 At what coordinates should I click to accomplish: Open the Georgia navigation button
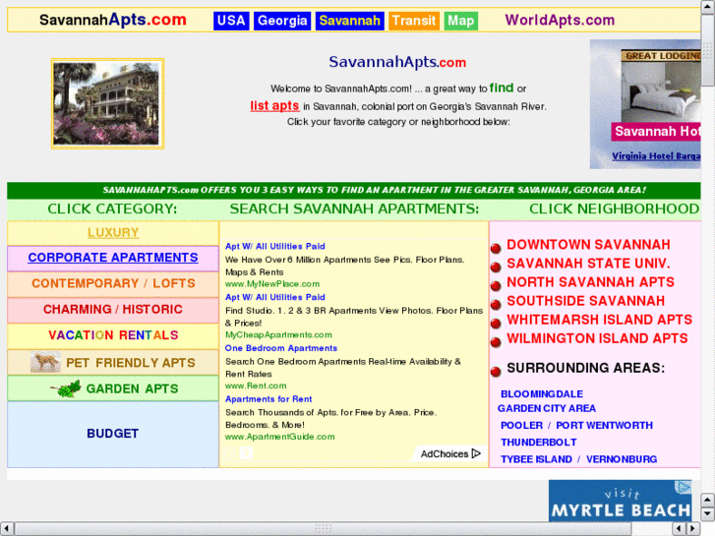click(282, 21)
